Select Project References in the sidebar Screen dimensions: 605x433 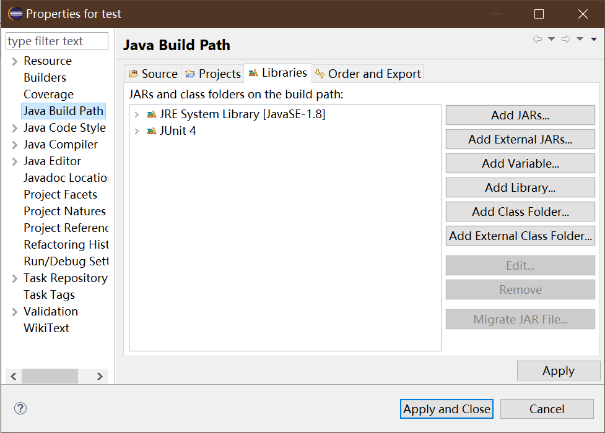click(66, 228)
